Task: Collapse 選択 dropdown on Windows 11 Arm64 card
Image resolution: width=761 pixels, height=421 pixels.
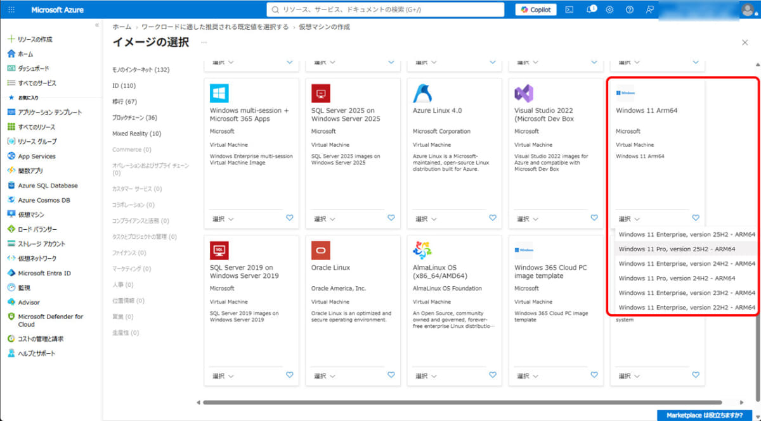Action: (x=629, y=218)
